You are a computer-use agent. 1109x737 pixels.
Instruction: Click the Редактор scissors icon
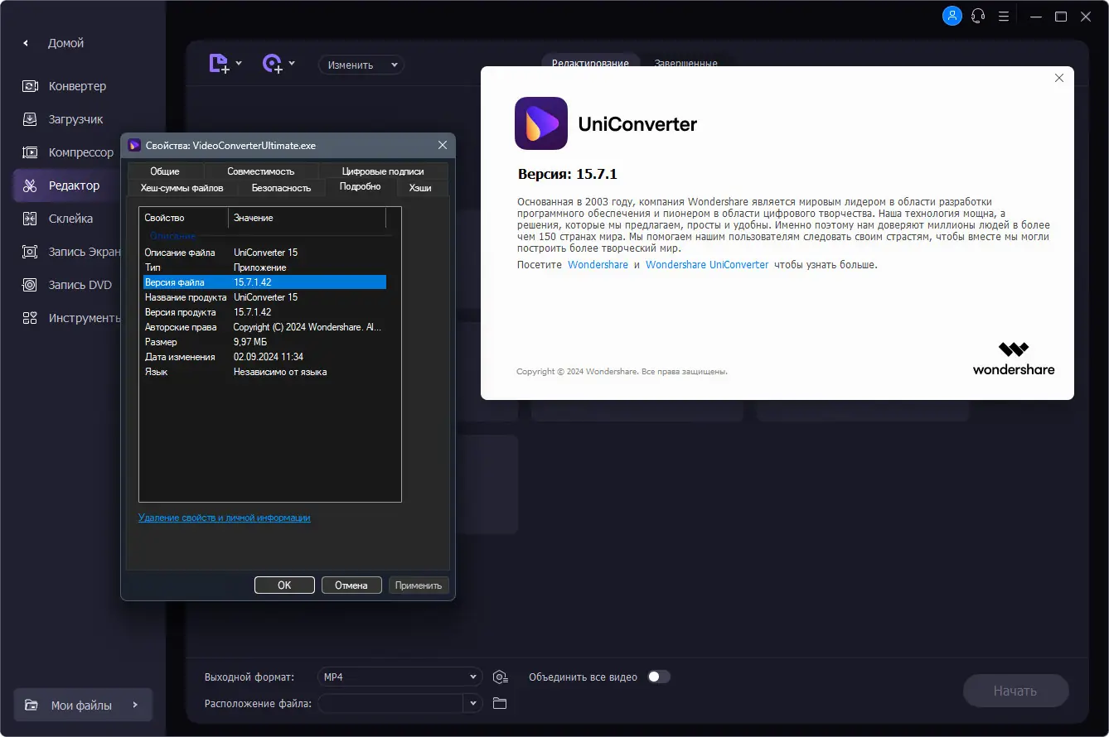[x=30, y=185]
